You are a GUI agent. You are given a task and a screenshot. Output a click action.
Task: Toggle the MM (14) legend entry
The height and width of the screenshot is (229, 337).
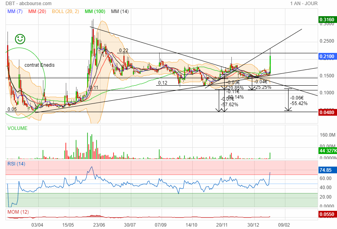[120, 11]
